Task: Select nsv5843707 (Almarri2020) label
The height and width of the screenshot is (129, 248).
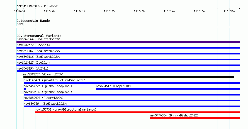Action: pos(43,74)
